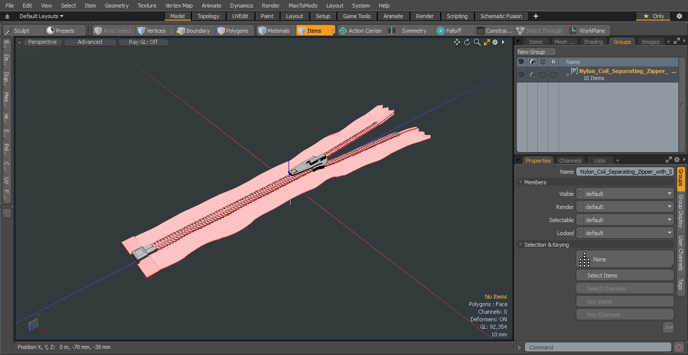Open the Lists tab
The image size is (688, 355).
pos(599,161)
